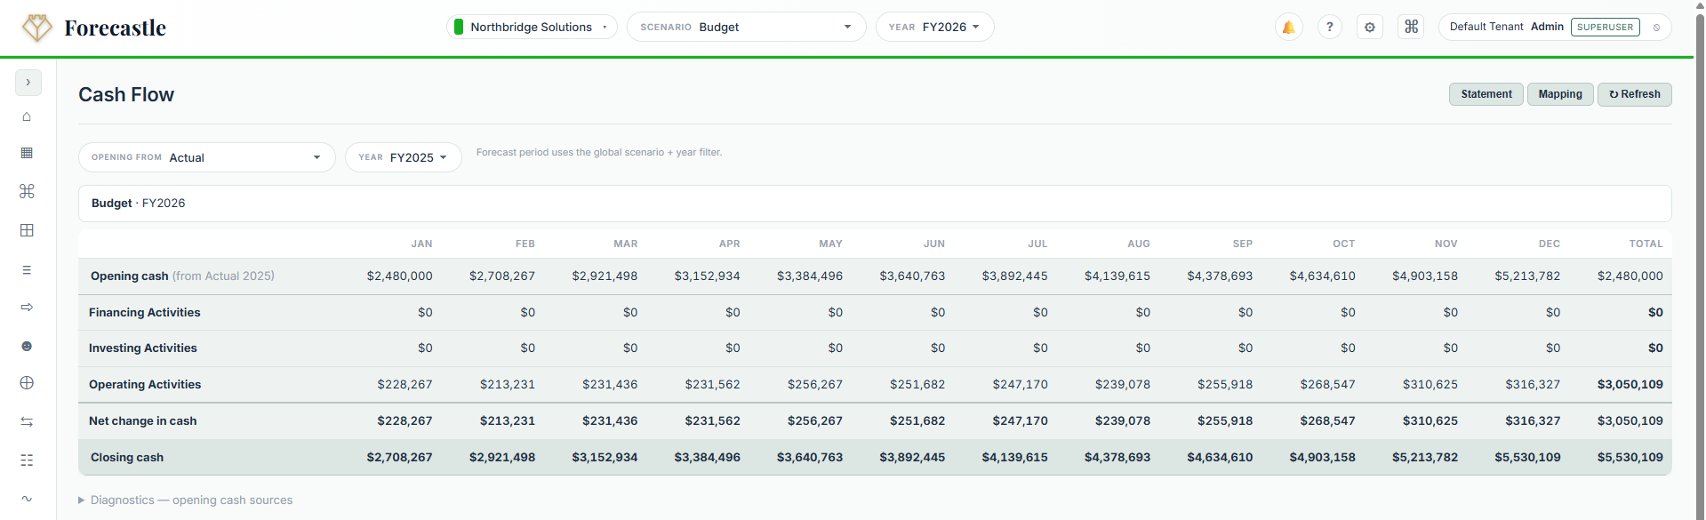Viewport: 1706px width, 520px height.
Task: Click the Refresh button
Action: pyautogui.click(x=1634, y=94)
